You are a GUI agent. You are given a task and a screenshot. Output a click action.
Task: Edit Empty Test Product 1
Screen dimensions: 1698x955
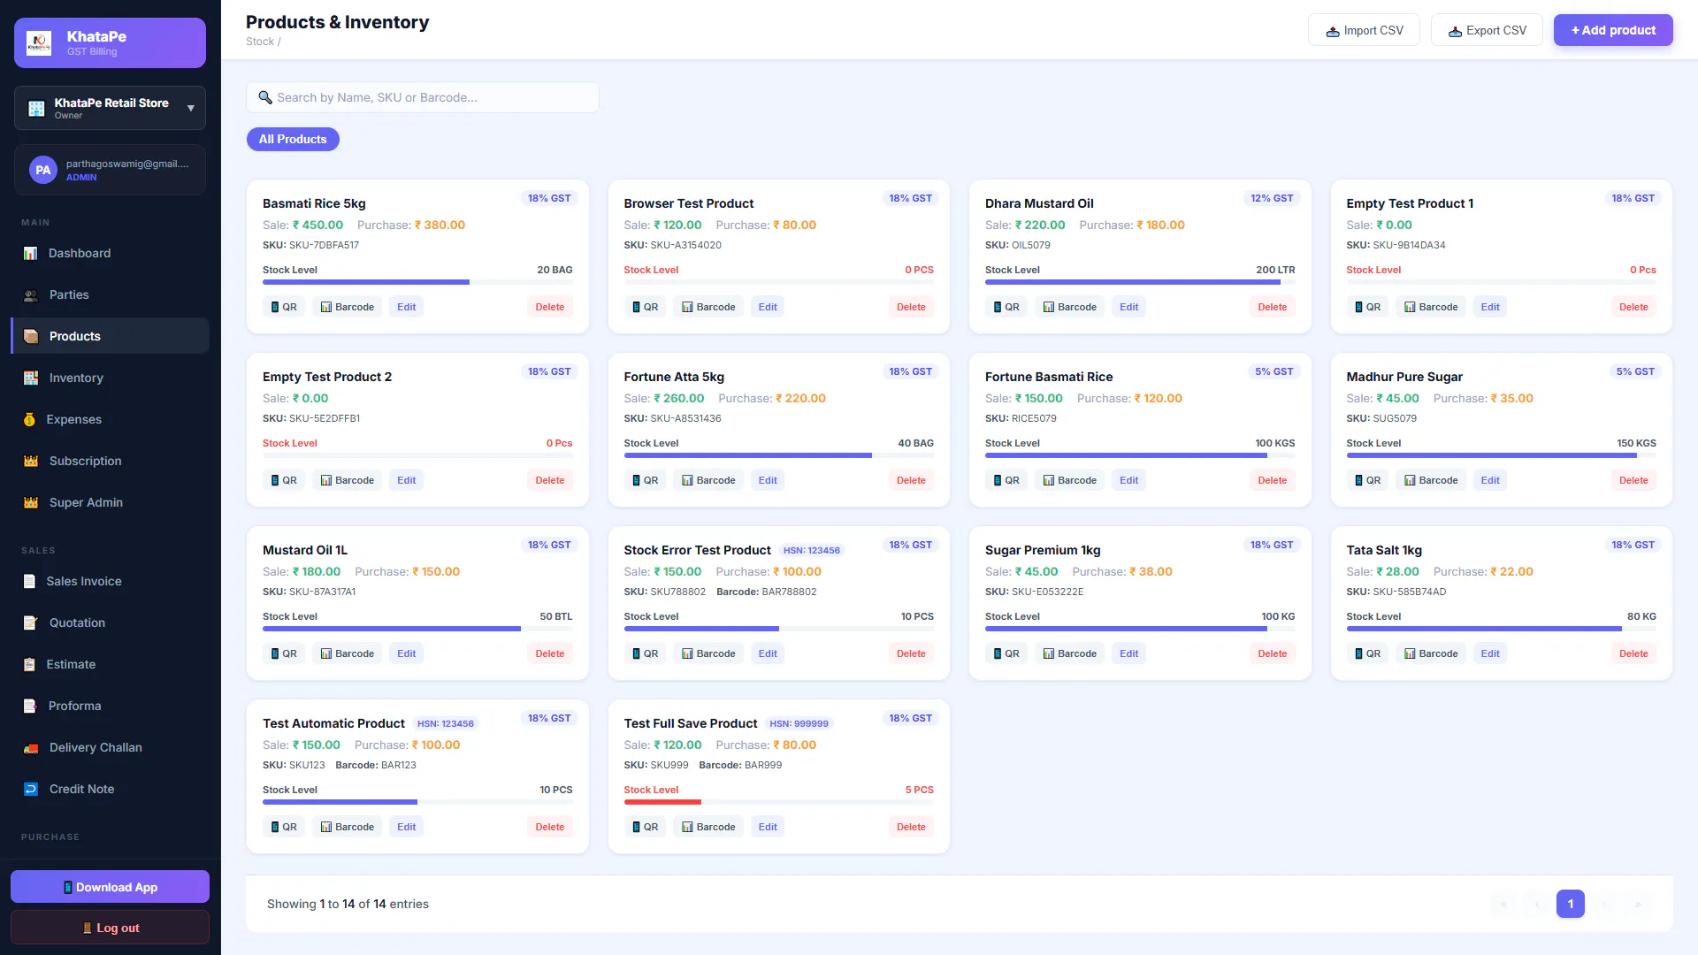tap(1490, 307)
